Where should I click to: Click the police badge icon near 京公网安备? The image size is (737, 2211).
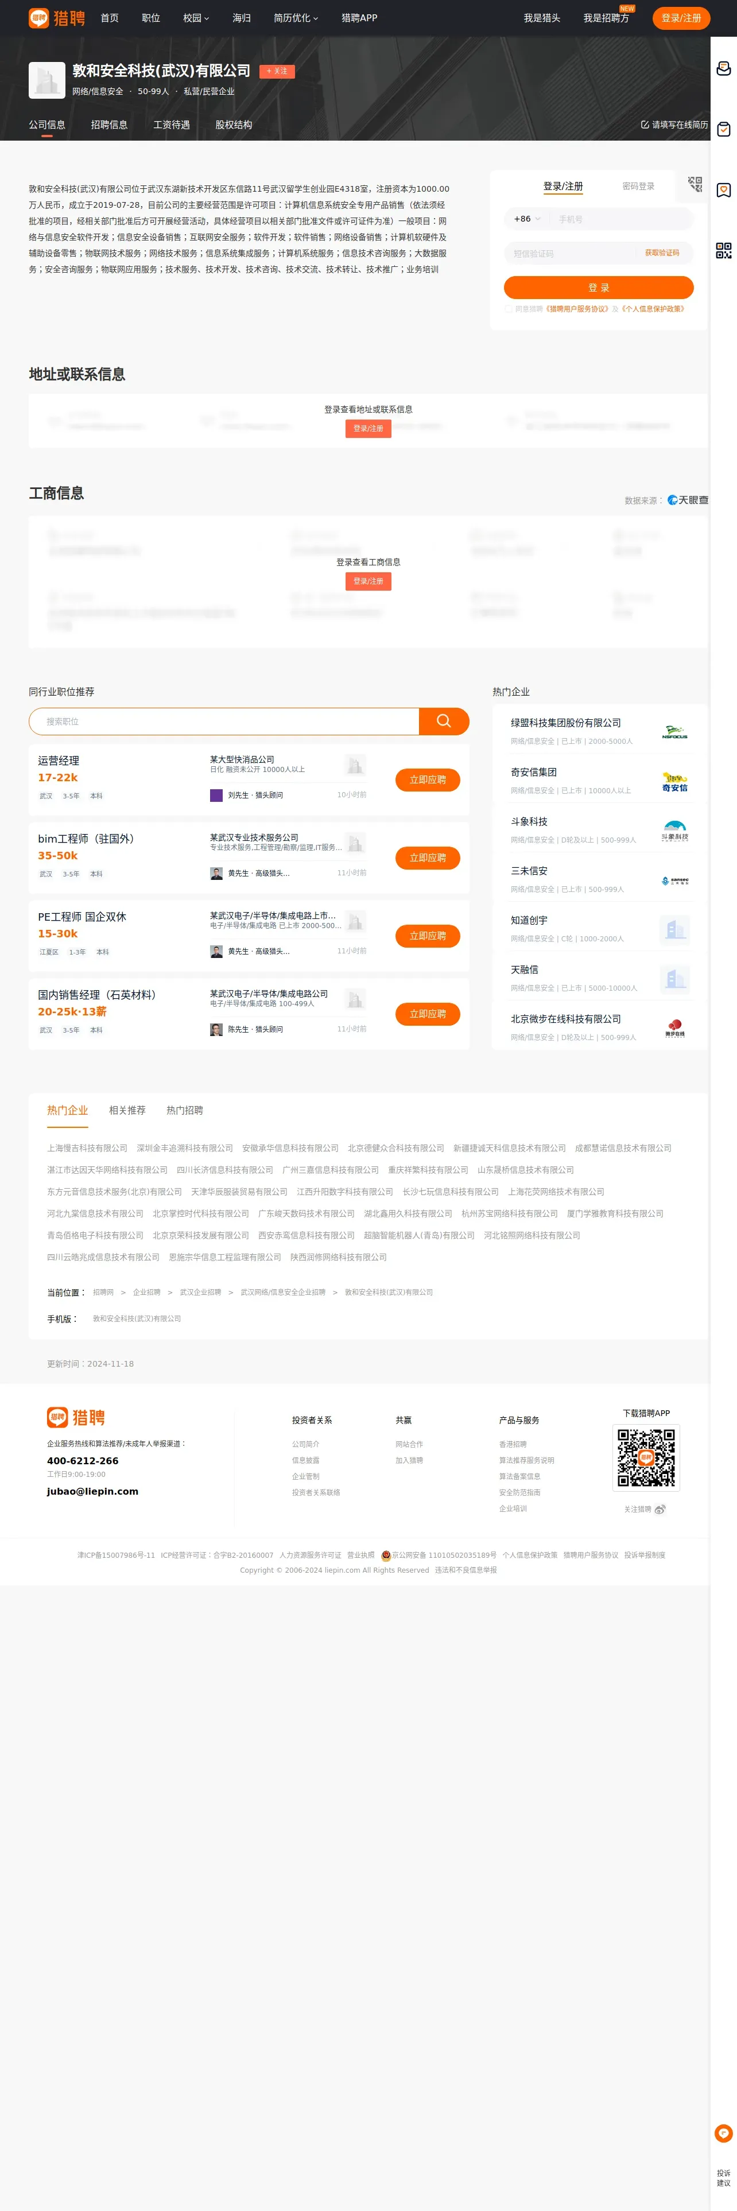click(x=386, y=1556)
